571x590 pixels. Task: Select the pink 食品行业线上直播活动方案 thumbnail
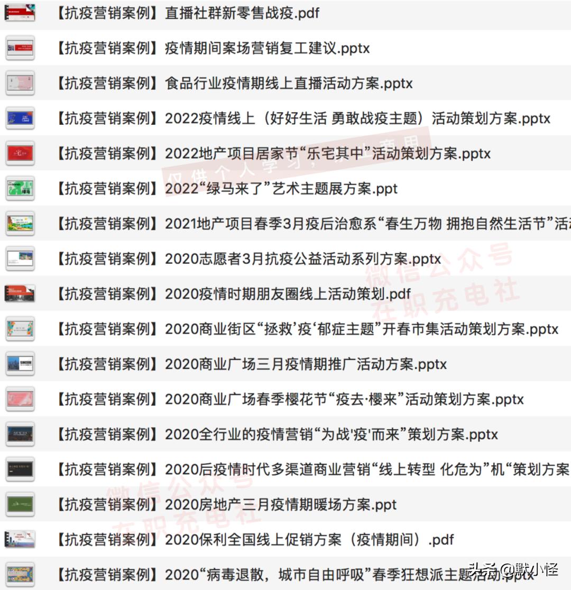click(20, 84)
